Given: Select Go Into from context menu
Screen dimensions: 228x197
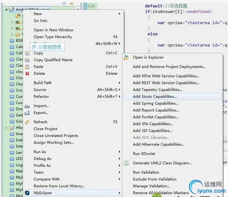Looking at the screenshot, I should [41, 21].
